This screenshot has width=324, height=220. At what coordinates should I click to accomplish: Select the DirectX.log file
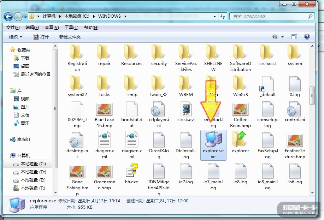tap(159, 145)
